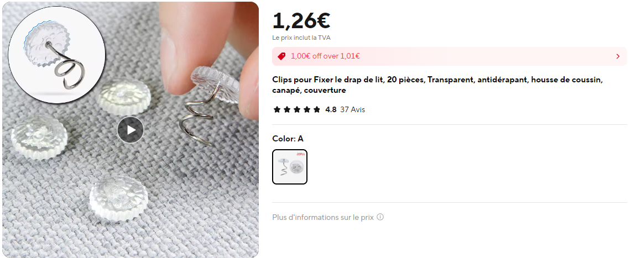Click the 4.8 rating score
The image size is (631, 258).
tap(331, 109)
